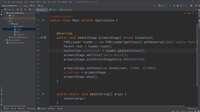Click the error count indicator in editor corner

tap(186, 13)
